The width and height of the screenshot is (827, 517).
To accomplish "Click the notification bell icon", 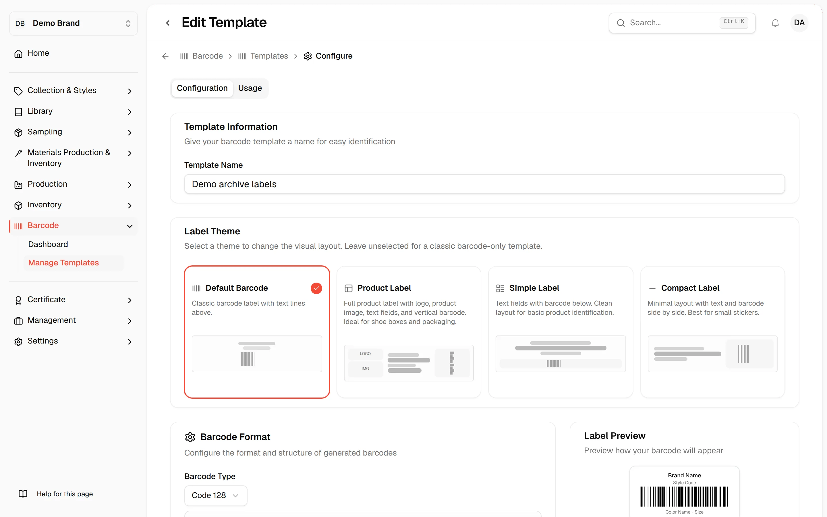I will [775, 23].
